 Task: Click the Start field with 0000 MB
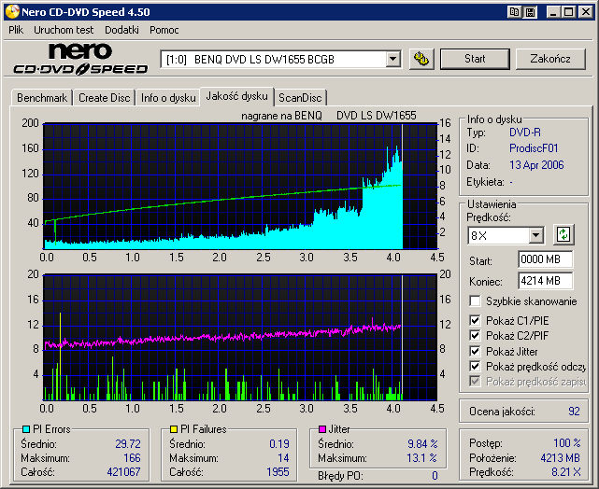pos(546,259)
